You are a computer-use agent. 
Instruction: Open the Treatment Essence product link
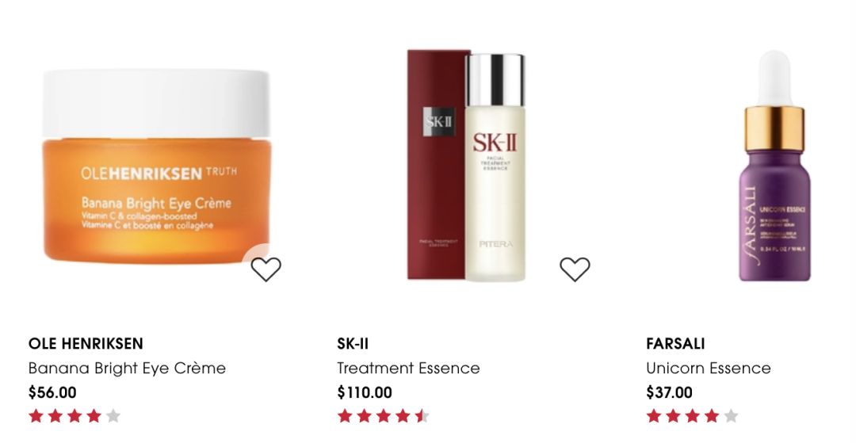[408, 369]
